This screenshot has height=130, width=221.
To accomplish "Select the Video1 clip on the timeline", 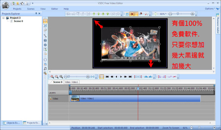I will click(x=135, y=98).
